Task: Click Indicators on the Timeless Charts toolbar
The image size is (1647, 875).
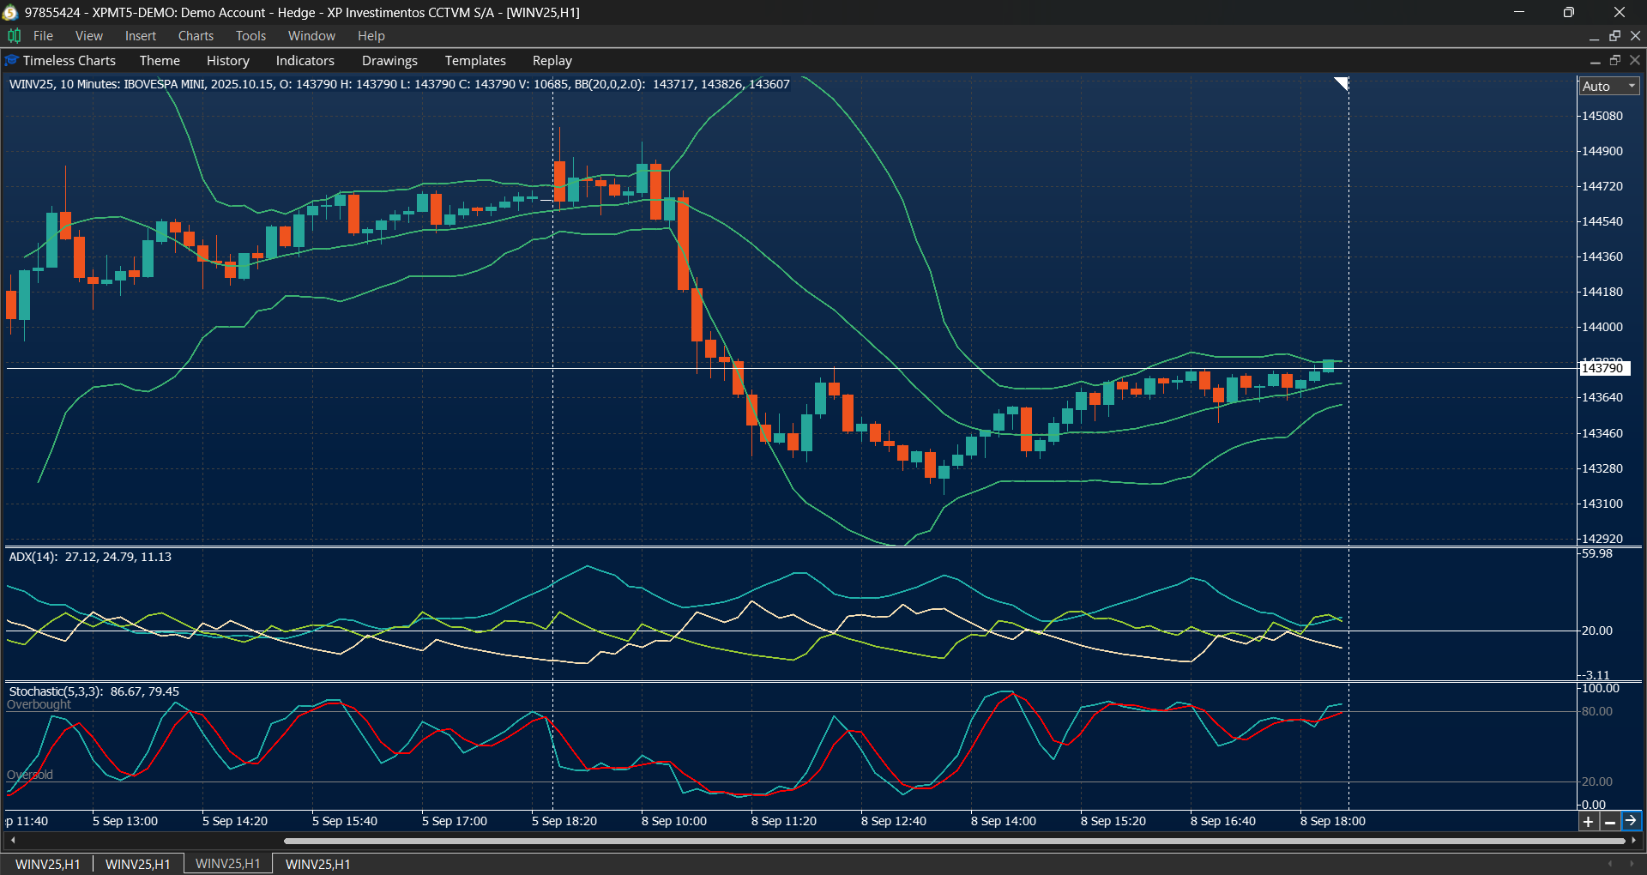Action: tap(305, 60)
